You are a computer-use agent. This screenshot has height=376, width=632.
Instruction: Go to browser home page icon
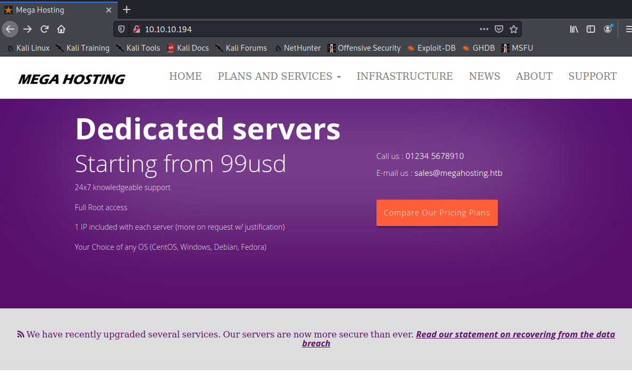click(x=61, y=29)
